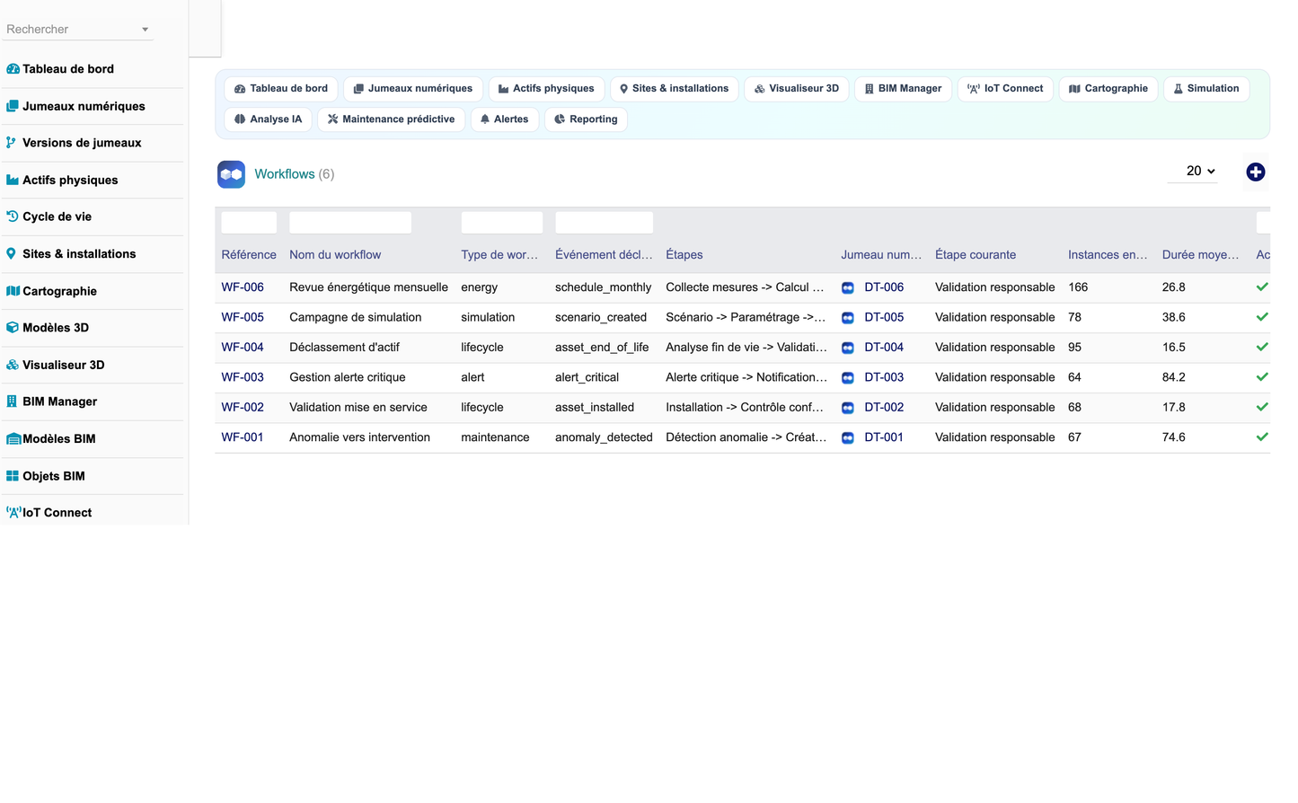
Task: Open the Workflows heading link
Action: click(285, 174)
